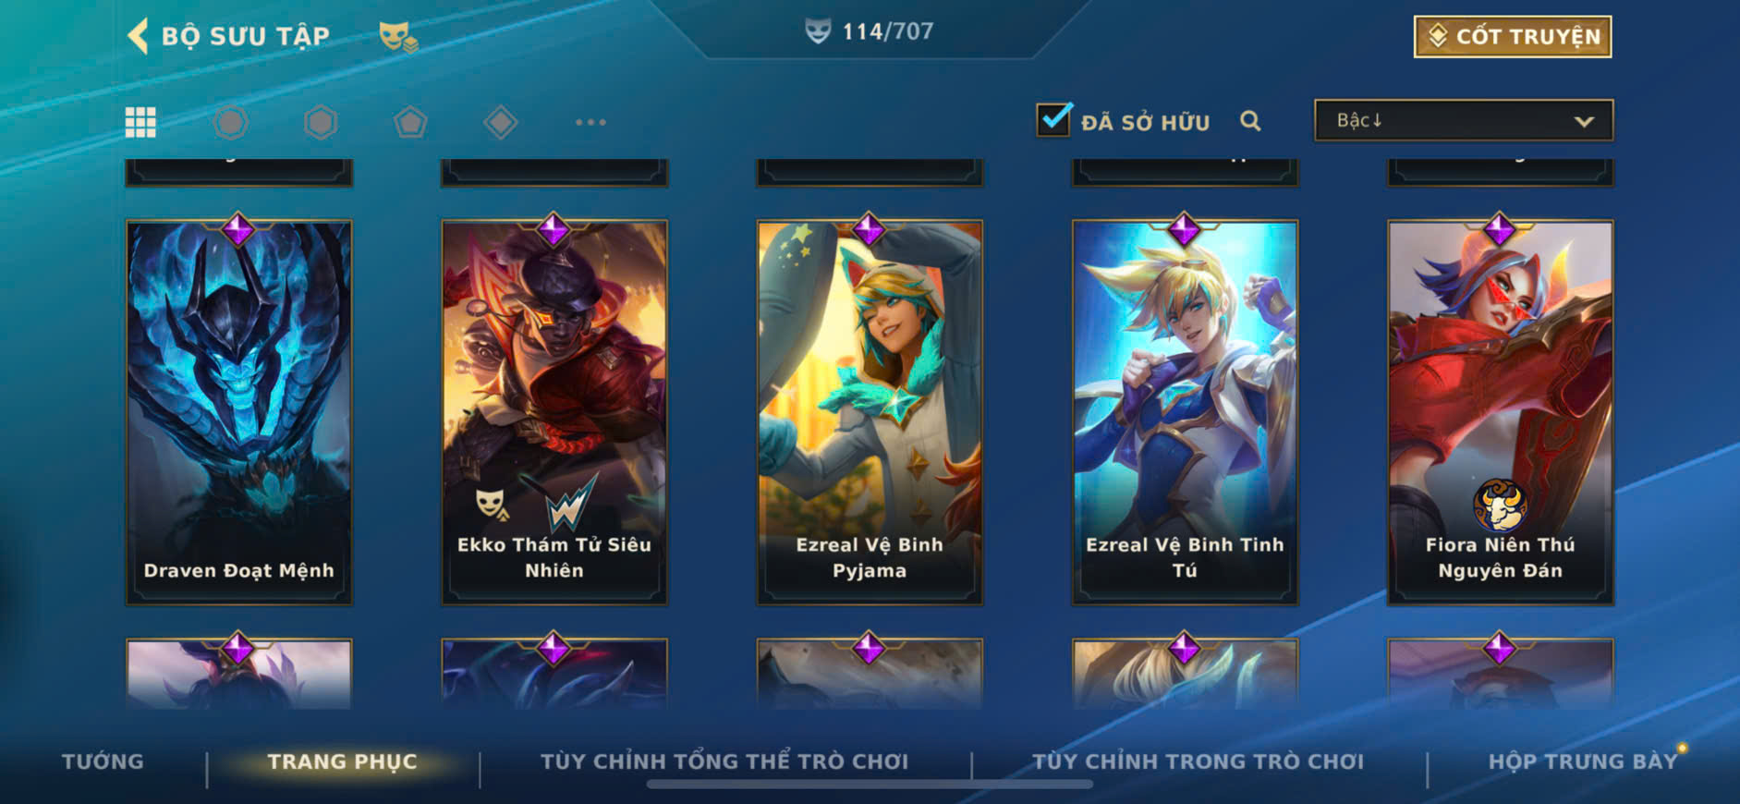Click the sort dropdown chevron arrow
This screenshot has height=804, width=1740.
1584,121
